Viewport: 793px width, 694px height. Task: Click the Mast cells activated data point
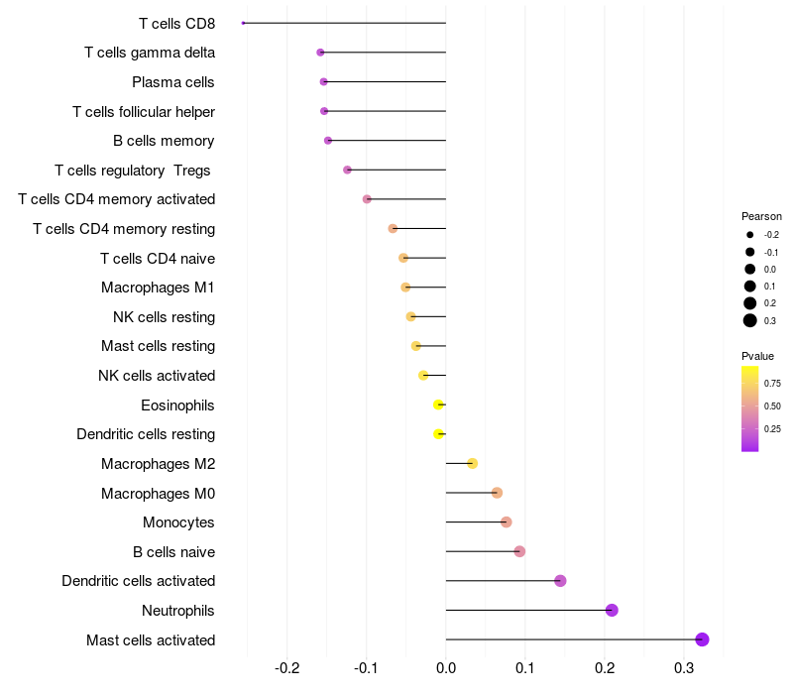point(703,639)
